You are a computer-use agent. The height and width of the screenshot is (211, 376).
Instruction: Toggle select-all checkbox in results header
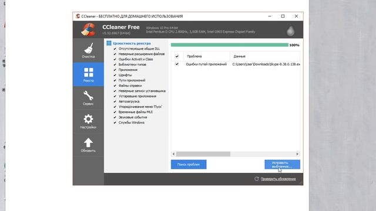pyautogui.click(x=177, y=56)
